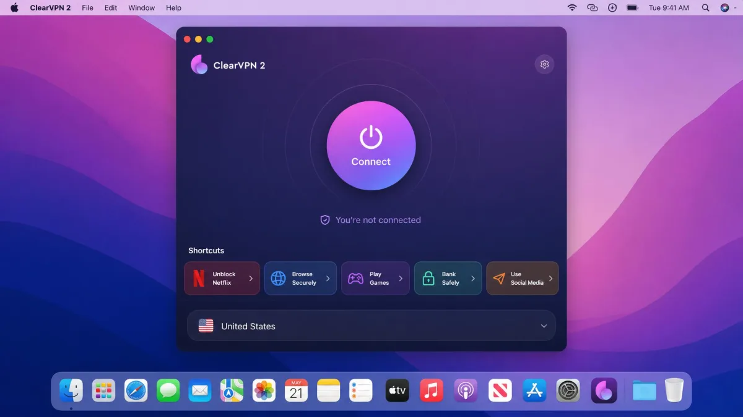Open Photos from the Dock
Screen dimensions: 743x417
264,390
